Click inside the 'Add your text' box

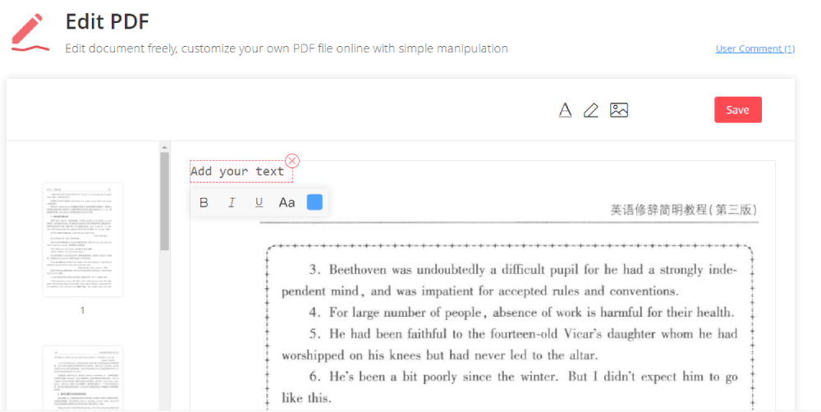click(x=237, y=172)
